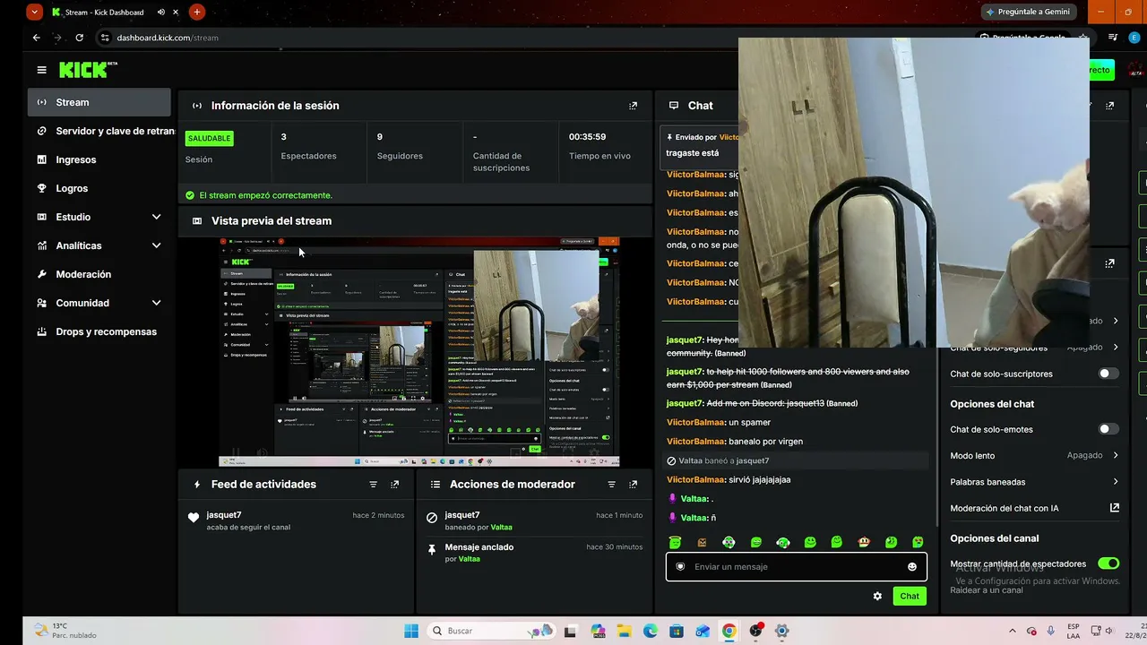Click the SALUDABLE session status badge
Viewport: 1147px width, 645px height.
210,138
